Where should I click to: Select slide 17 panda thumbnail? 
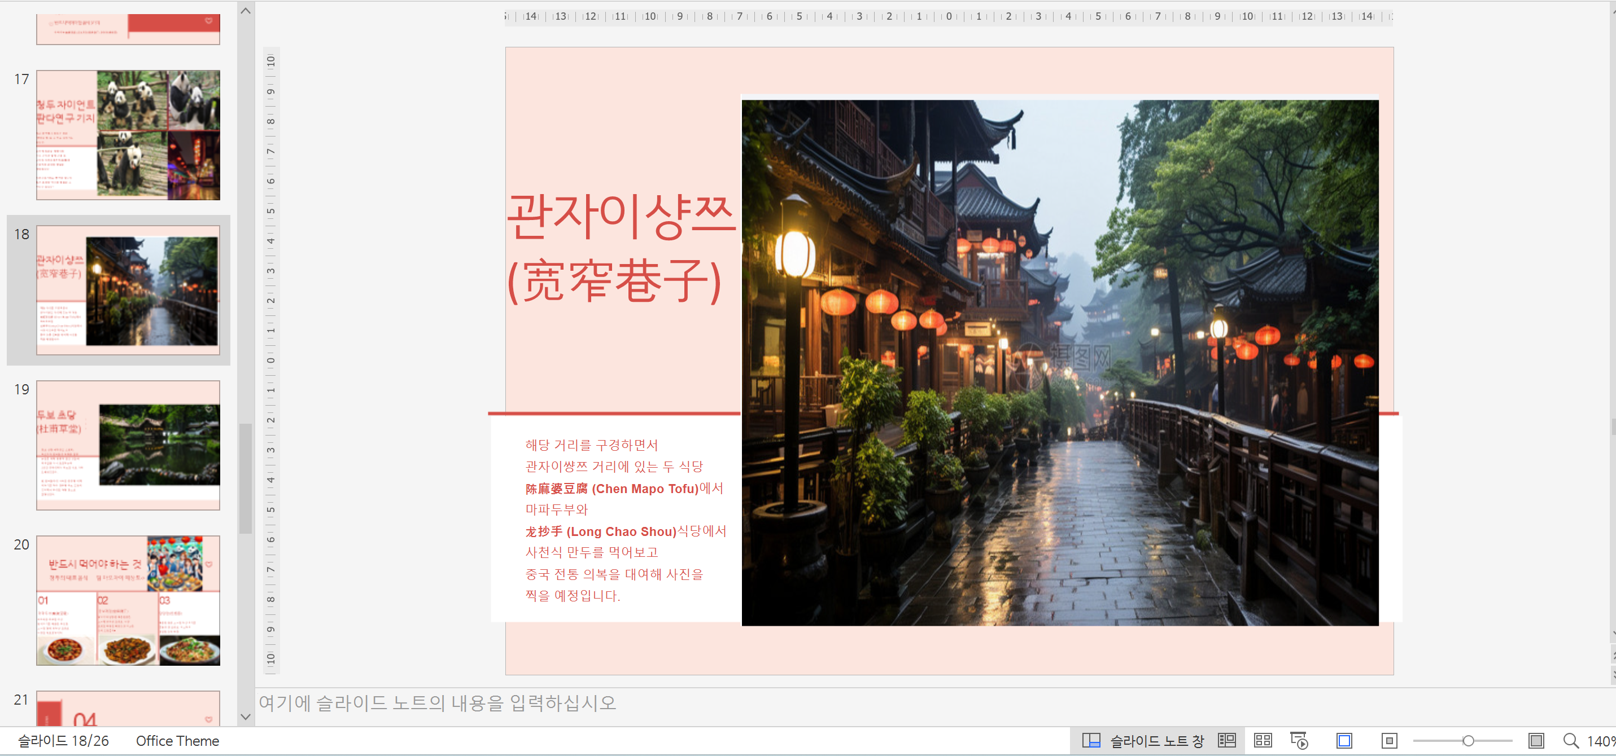128,135
